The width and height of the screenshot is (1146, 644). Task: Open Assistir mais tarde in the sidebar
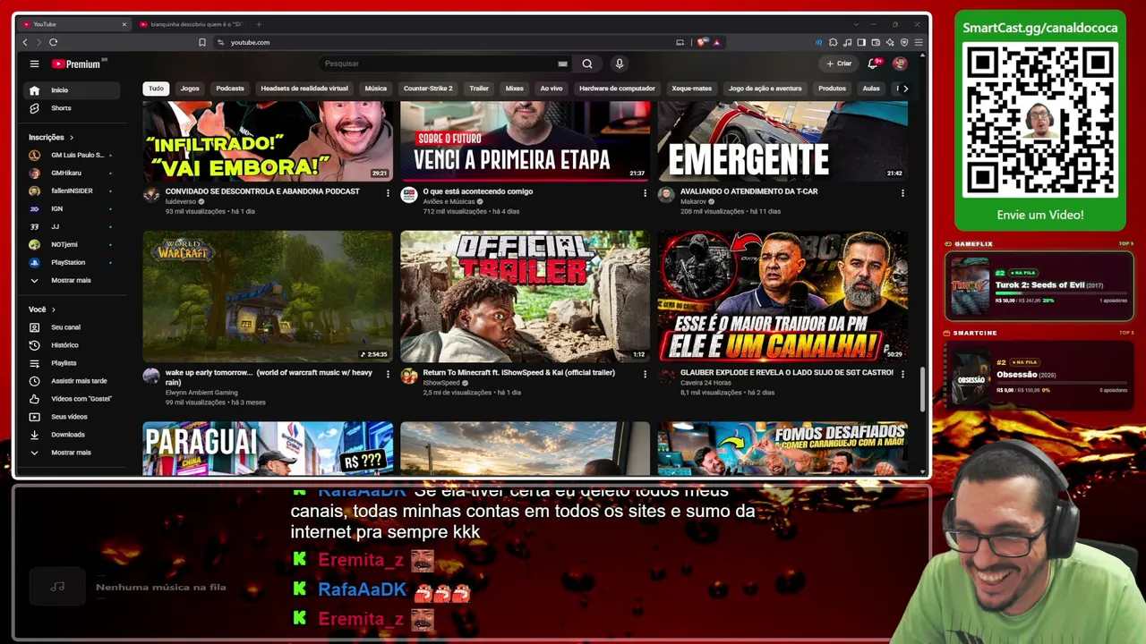[x=73, y=381]
